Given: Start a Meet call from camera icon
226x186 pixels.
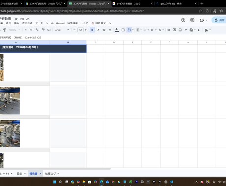Looking at the screenshot, I should [x=202, y=20].
